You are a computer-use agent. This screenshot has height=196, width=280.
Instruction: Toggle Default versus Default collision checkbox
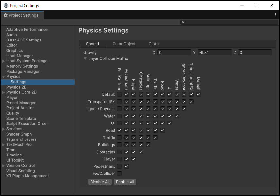click(199, 94)
